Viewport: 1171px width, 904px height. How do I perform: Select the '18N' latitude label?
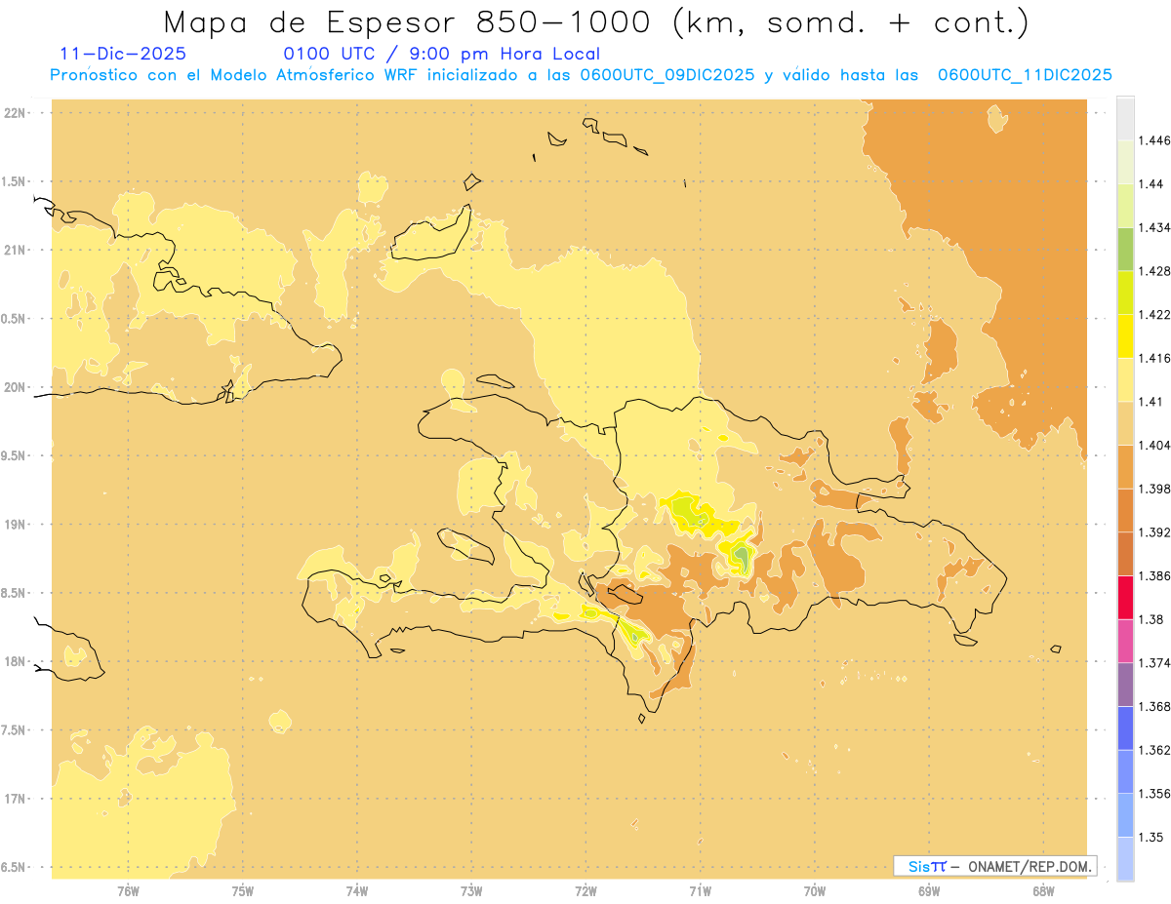coord(16,661)
